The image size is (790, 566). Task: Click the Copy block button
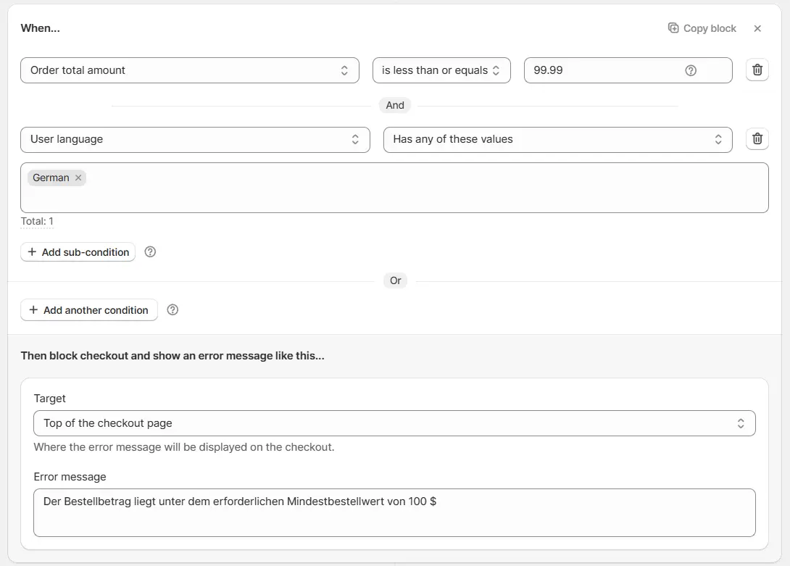tap(702, 28)
